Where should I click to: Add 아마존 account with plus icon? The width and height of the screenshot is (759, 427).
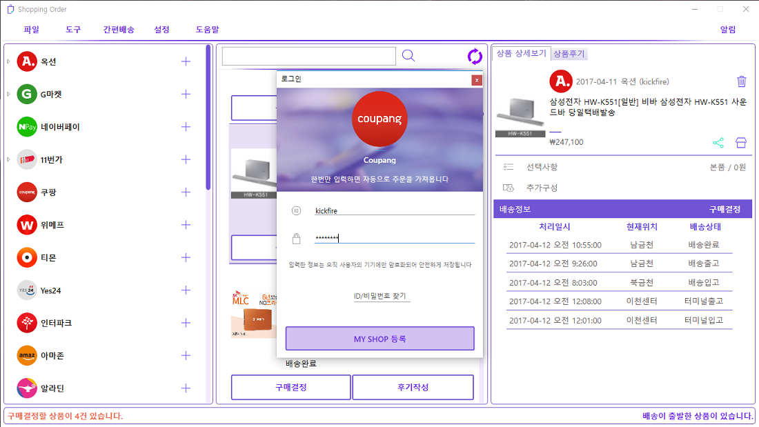pos(186,355)
